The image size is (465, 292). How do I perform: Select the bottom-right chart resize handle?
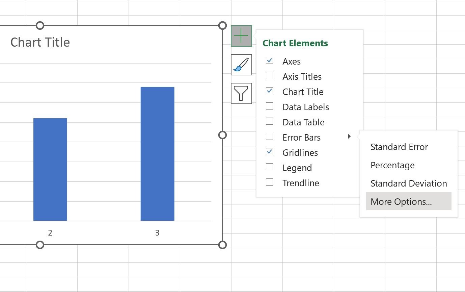click(222, 245)
